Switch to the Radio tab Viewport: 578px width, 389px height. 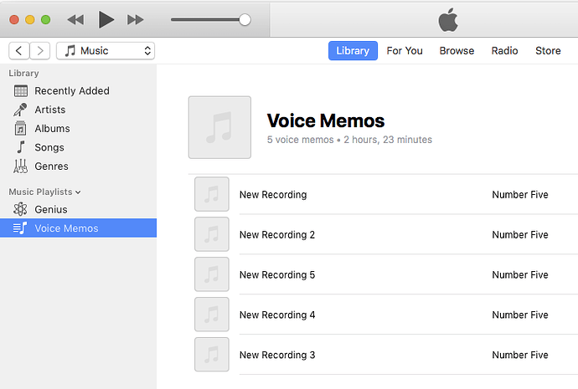(x=504, y=50)
